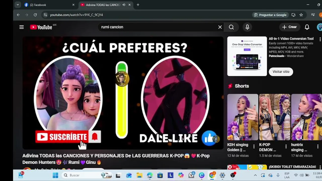Click the URL youtube.com/watch address field
This screenshot has width=322, height=181.
coord(76,15)
